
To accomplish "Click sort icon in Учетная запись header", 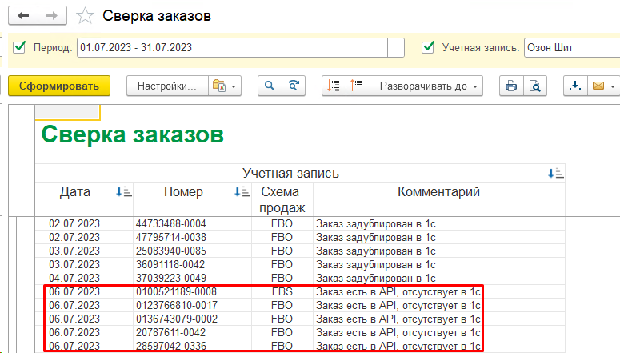I will tap(555, 174).
